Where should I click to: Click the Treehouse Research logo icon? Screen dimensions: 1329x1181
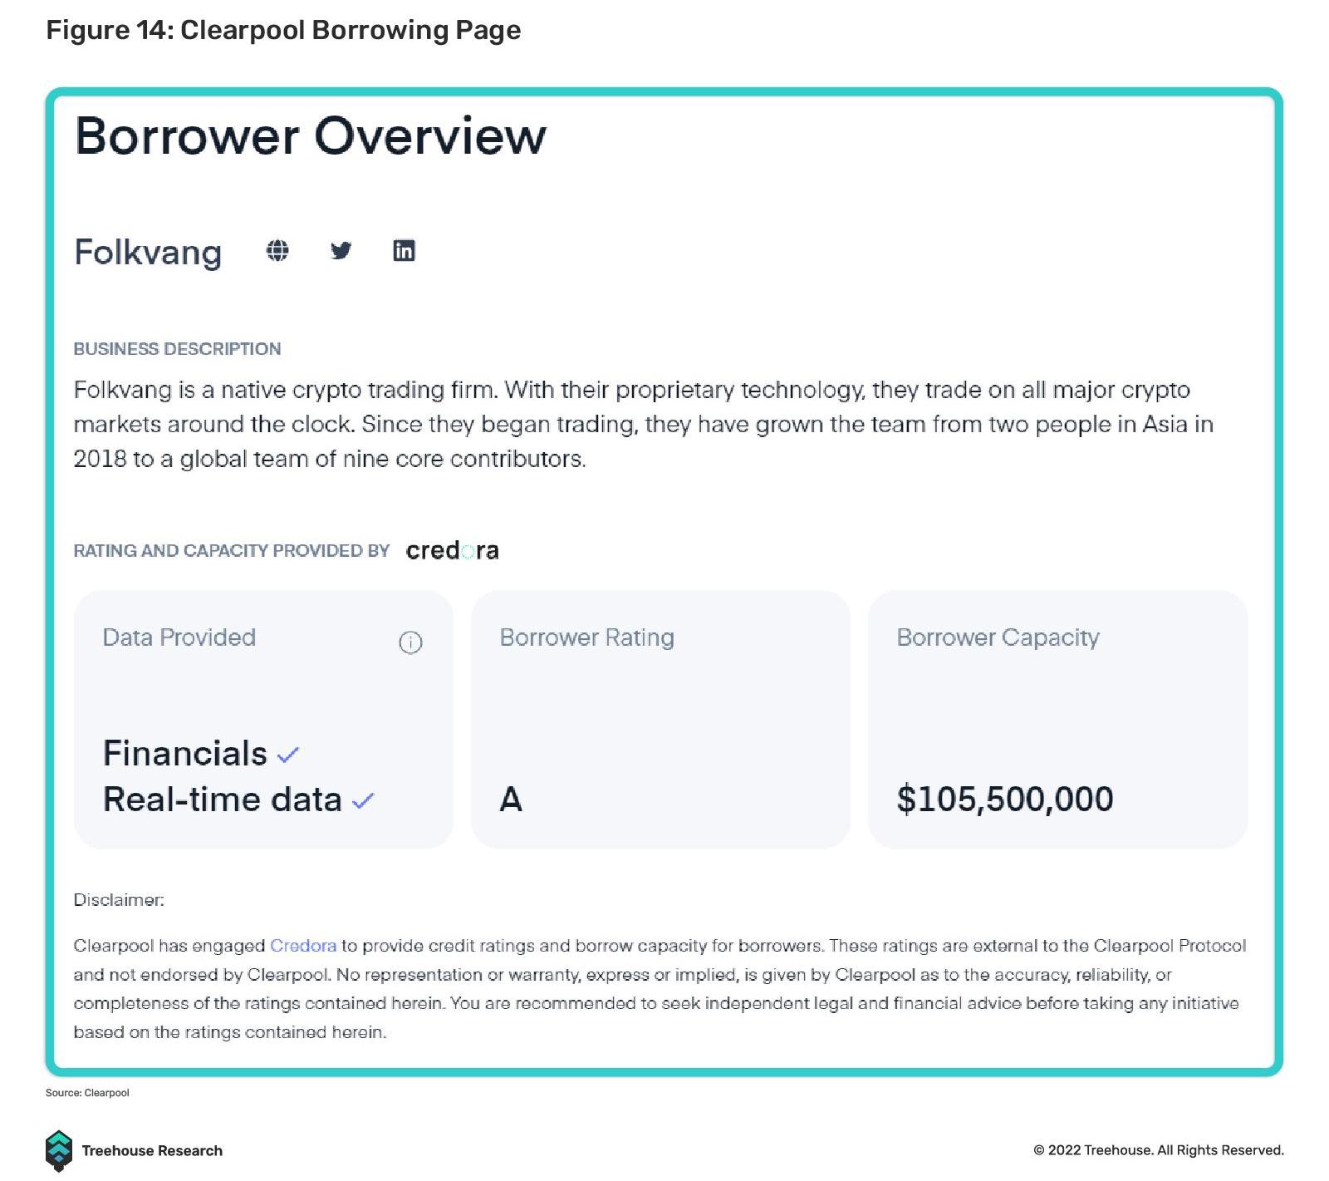(58, 1150)
